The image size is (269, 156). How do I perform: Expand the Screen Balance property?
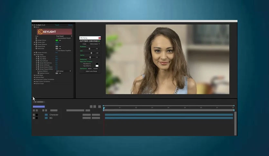coord(34,44)
